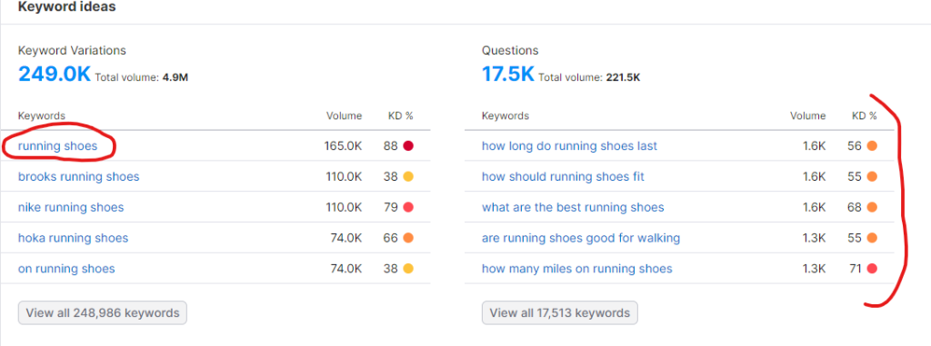
Task: Click the KD value 88 for 'running shoes'
Action: [390, 146]
